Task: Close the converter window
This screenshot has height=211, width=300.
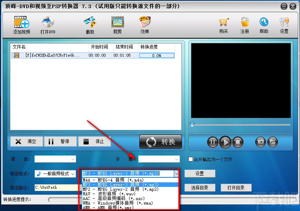Action: pos(293,6)
